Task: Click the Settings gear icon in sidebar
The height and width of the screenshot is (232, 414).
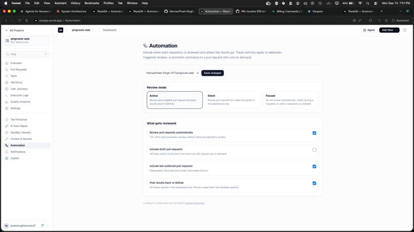Action: click(7, 108)
